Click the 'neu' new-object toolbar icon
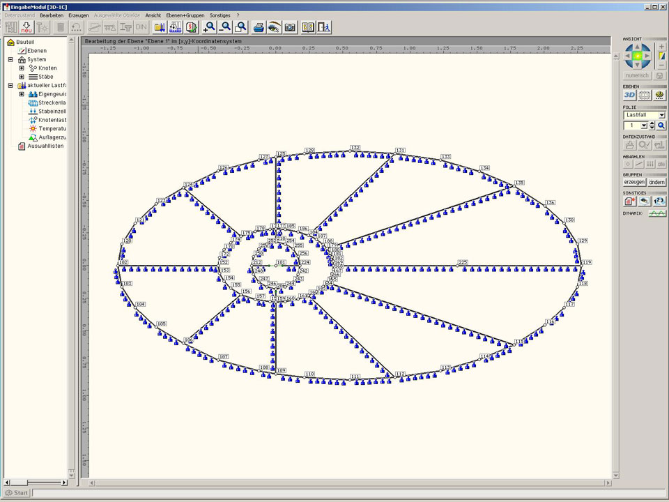669x502 pixels. pyautogui.click(x=26, y=27)
